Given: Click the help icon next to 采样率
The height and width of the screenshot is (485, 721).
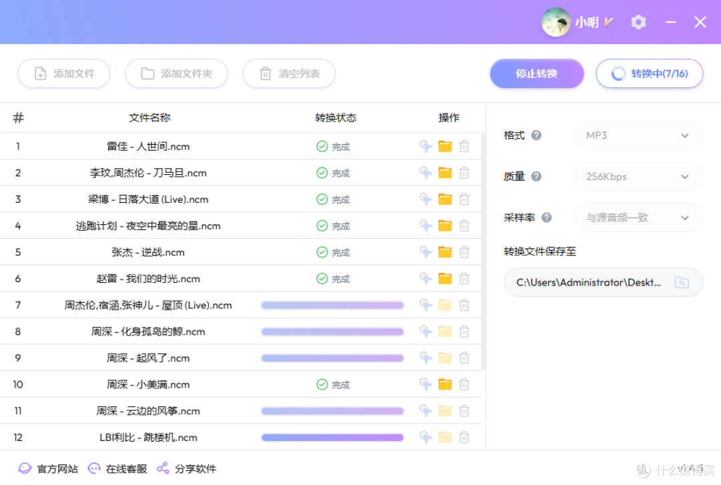Looking at the screenshot, I should pos(546,217).
